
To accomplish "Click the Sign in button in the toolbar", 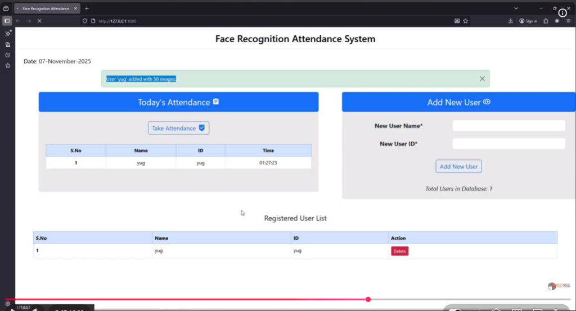I will pos(528,21).
